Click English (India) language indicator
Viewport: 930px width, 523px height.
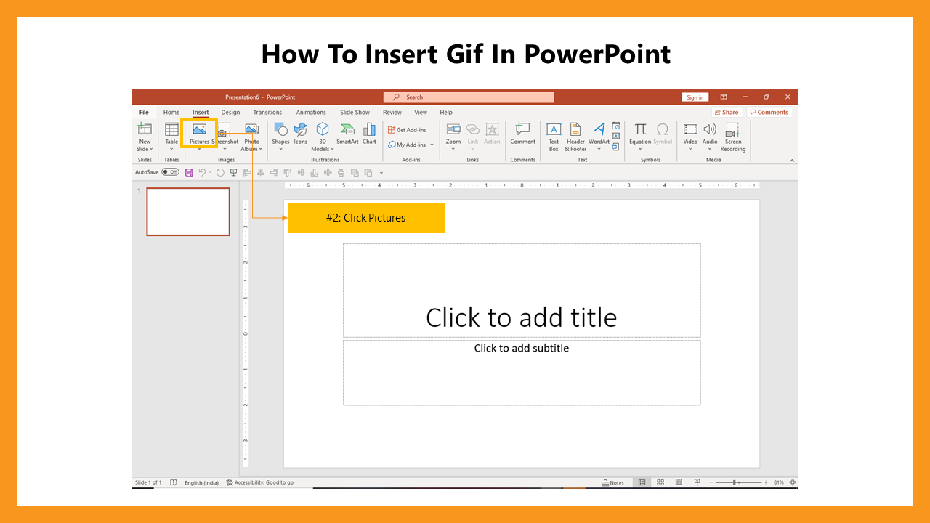tap(201, 482)
